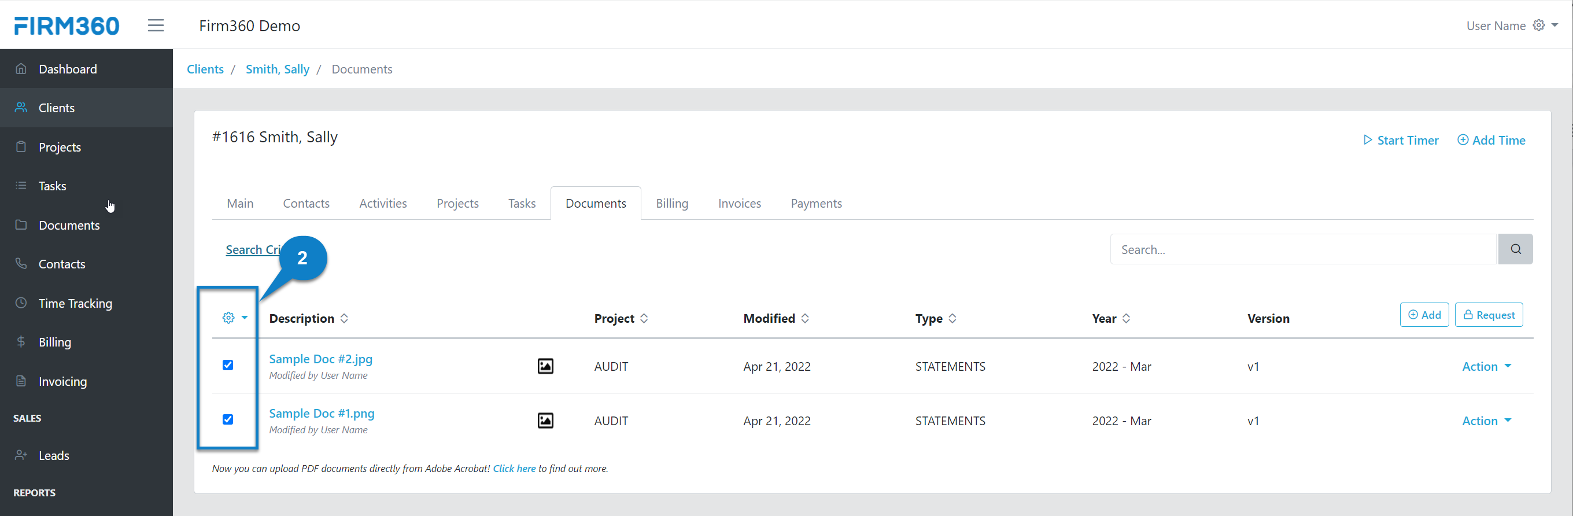Open Tasks in the sidebar
1573x516 pixels.
pyautogui.click(x=86, y=186)
